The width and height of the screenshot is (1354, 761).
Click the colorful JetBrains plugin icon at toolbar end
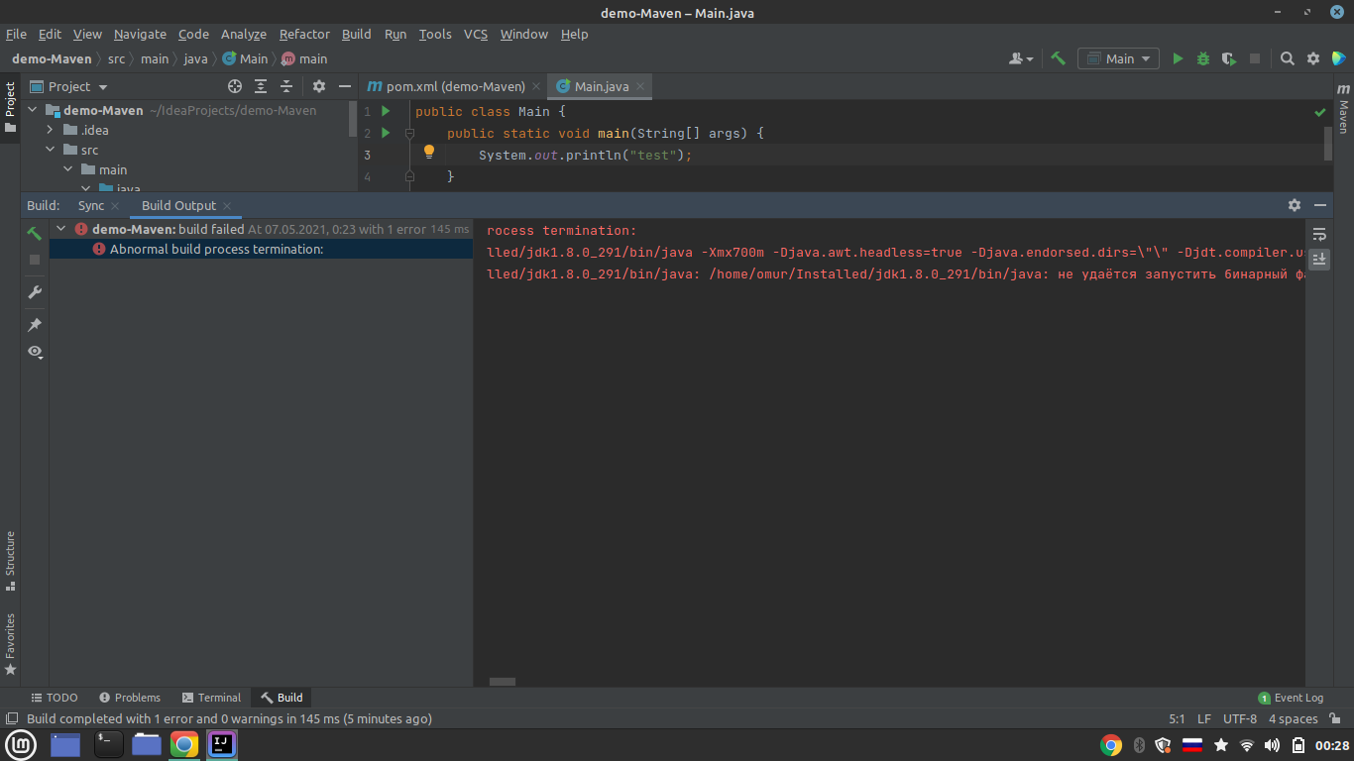point(1338,58)
